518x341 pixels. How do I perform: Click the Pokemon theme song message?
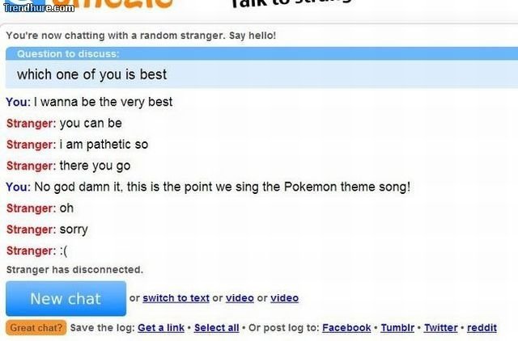pos(221,187)
